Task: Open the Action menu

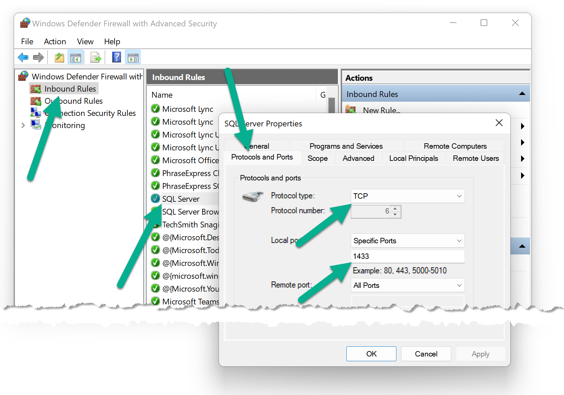Action: [x=55, y=42]
